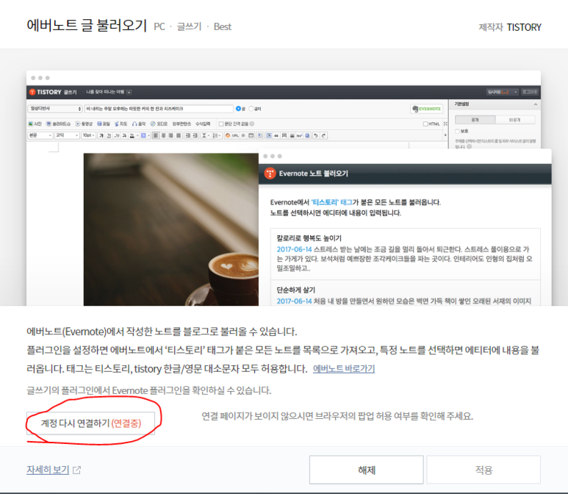The width and height of the screenshot is (568, 494).
Task: Click the undo icon in editor toolbar
Action: (316, 135)
